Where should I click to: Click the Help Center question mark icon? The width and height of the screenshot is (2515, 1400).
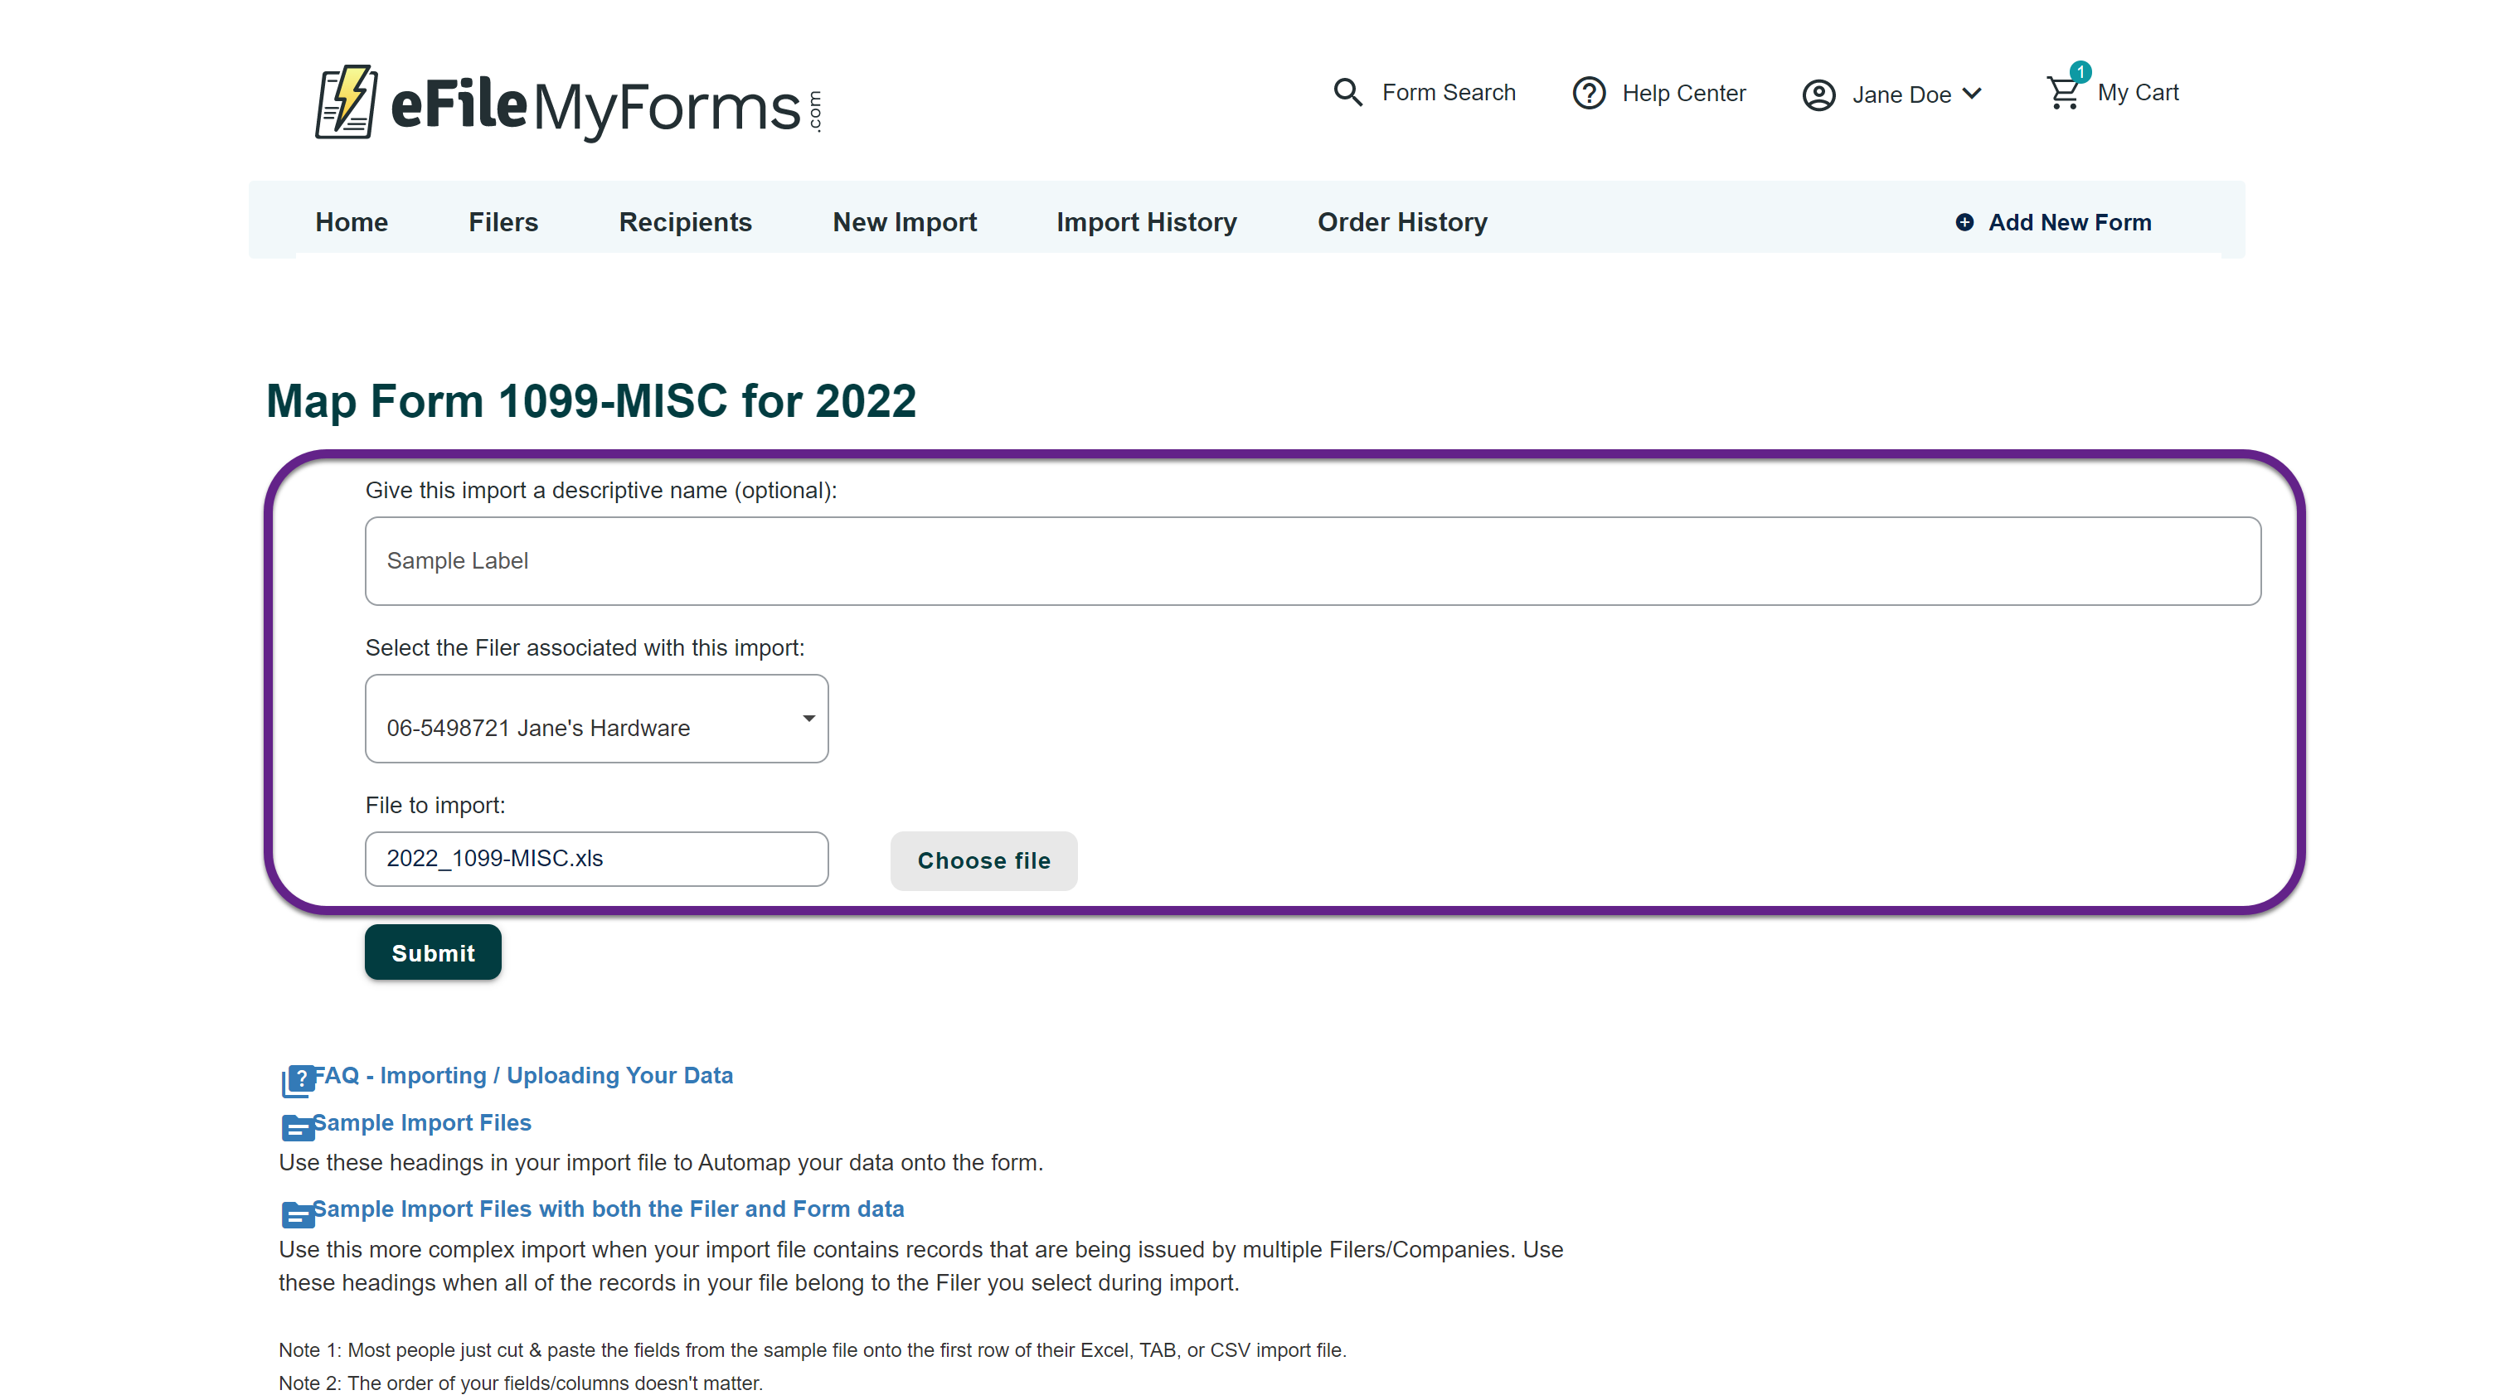[x=1589, y=94]
